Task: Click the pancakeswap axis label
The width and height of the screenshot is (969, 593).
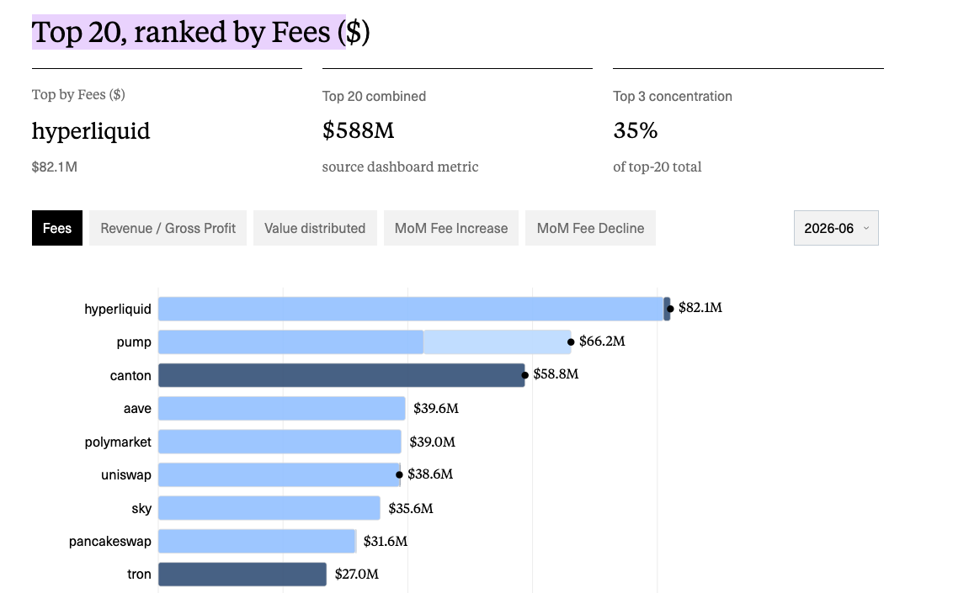Action: [110, 541]
